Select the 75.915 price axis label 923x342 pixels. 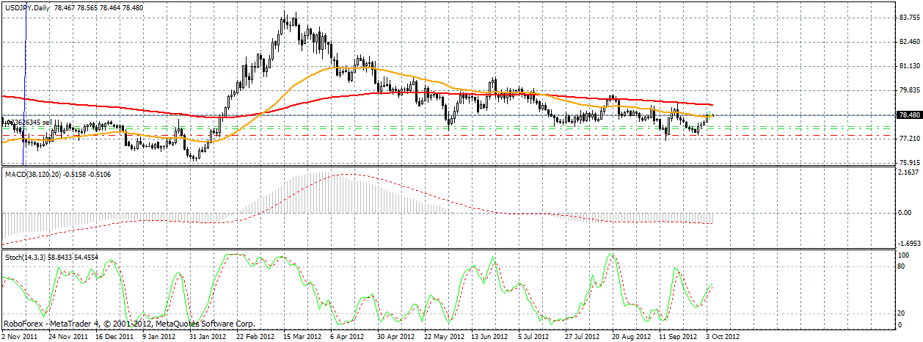point(908,163)
